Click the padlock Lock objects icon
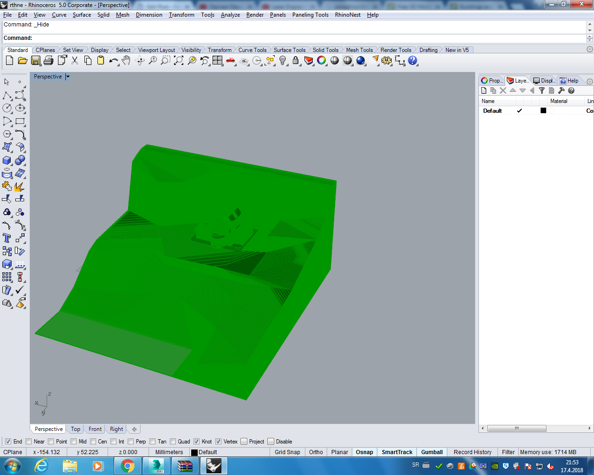This screenshot has width=594, height=475. [x=296, y=60]
